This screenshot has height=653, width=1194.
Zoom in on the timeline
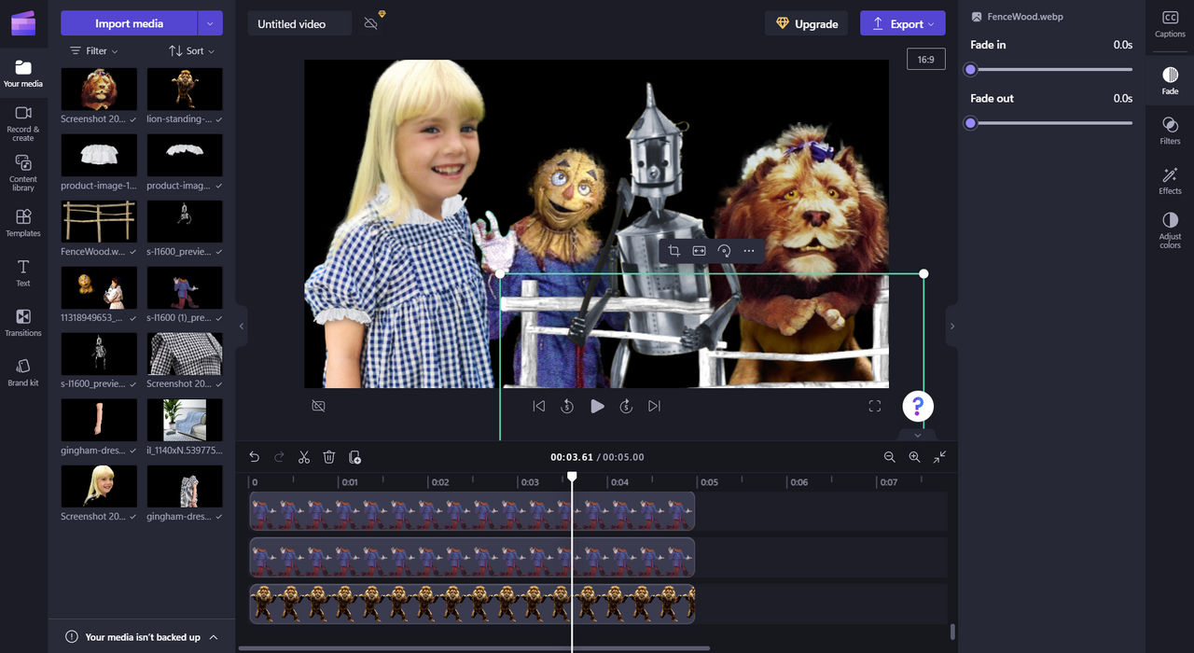click(914, 457)
